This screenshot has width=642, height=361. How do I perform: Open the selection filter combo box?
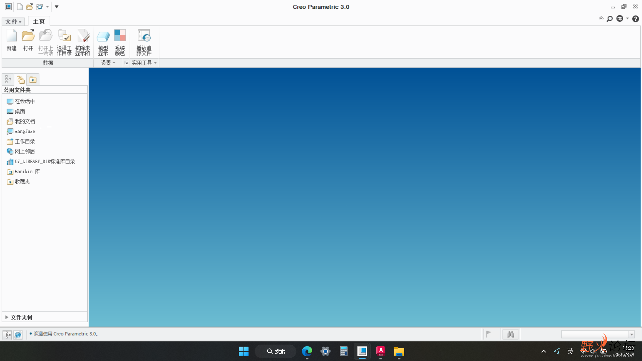tap(598, 334)
